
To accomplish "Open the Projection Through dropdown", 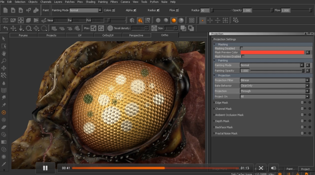I will pyautogui.click(x=275, y=91).
